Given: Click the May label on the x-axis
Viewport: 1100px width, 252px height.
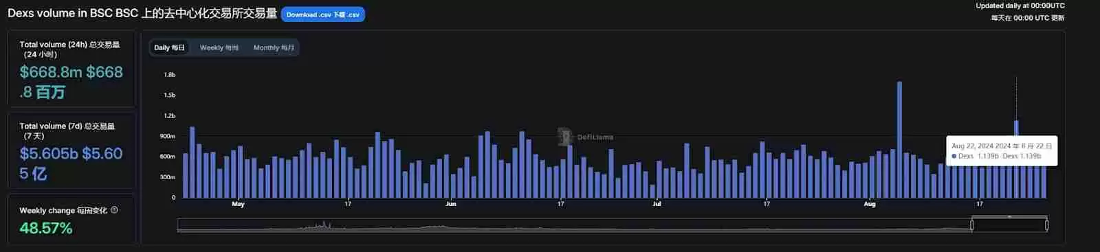Looking at the screenshot, I should pos(238,204).
